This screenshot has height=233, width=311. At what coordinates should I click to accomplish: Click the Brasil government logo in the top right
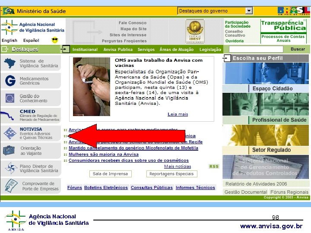294,11
